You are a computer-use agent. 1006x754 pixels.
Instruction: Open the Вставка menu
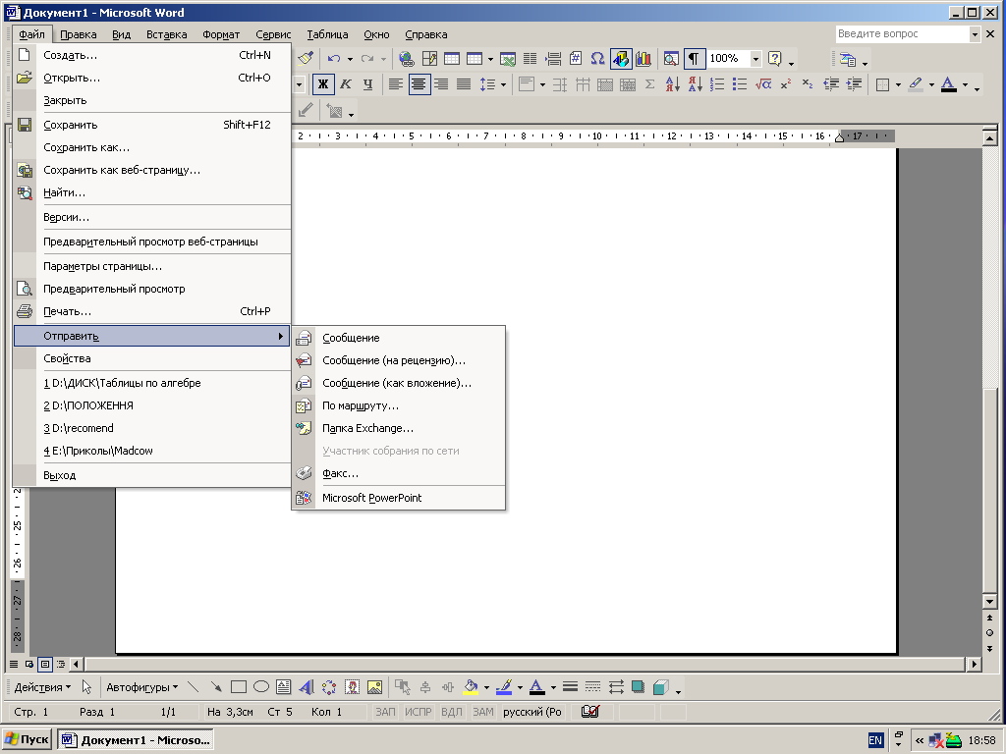click(x=166, y=34)
